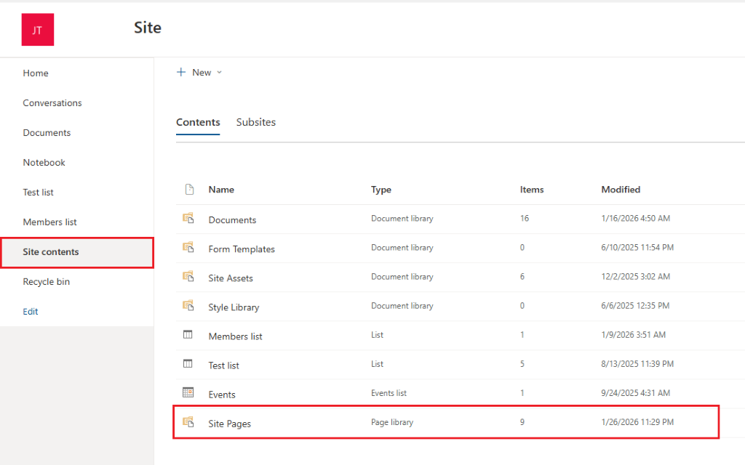The image size is (745, 465).
Task: Click item count '6' for Site Assets
Action: tap(522, 276)
